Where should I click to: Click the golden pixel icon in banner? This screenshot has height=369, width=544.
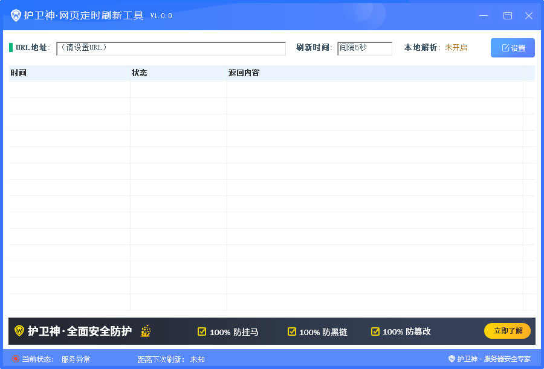pyautogui.click(x=145, y=331)
